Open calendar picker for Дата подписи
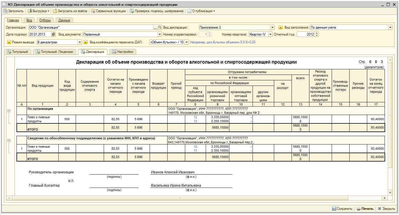399x215 pixels. (x=53, y=34)
